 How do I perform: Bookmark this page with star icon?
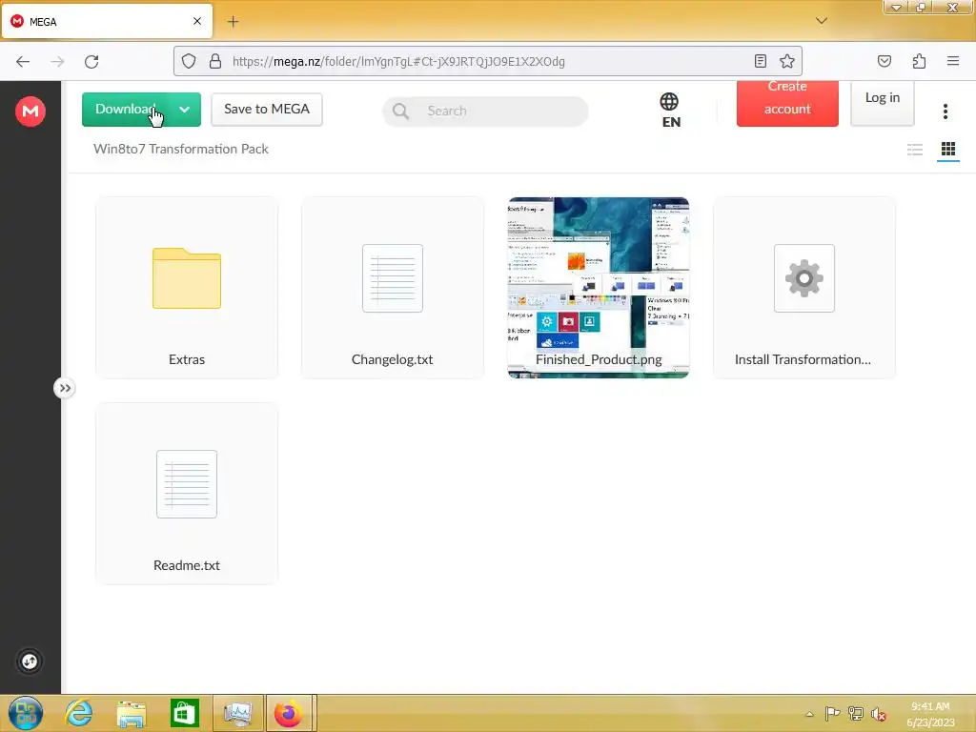tap(786, 61)
